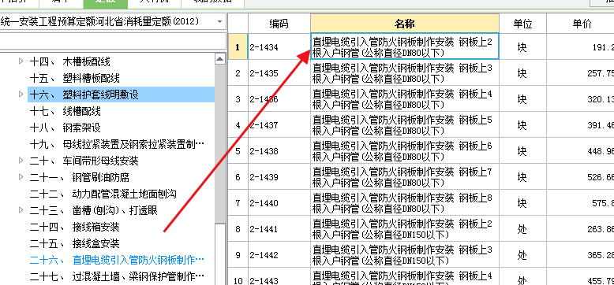This screenshot has height=285, width=614.
Task: Click the 处 unit cell in row 2-1441
Action: click(522, 229)
